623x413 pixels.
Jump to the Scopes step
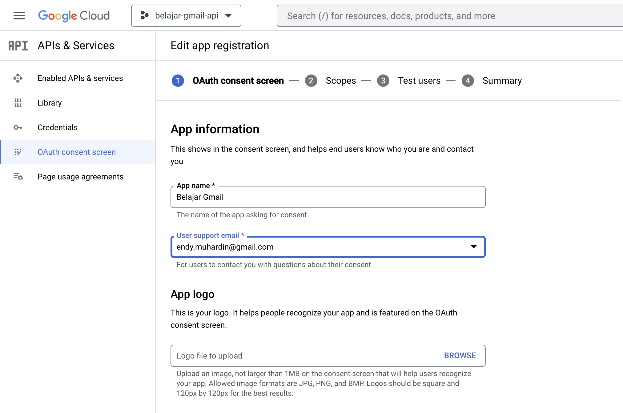point(341,81)
